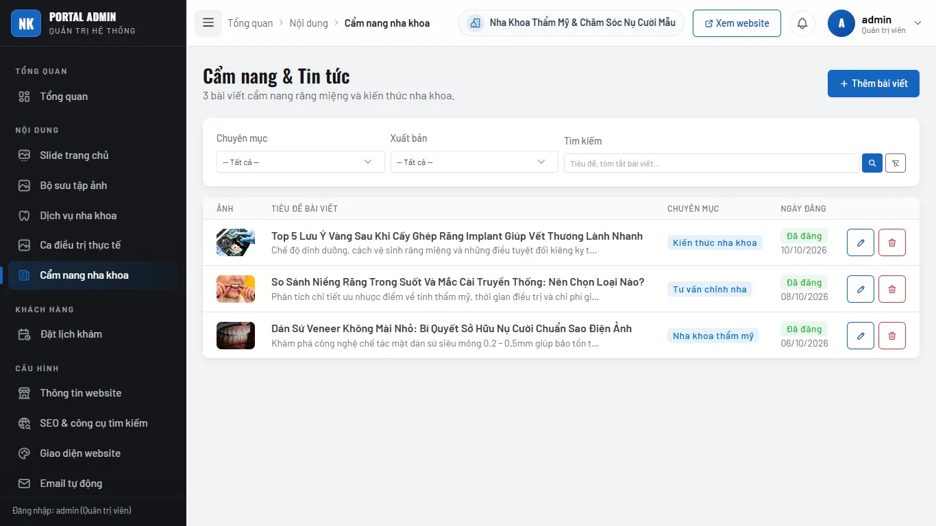This screenshot has width=936, height=526.
Task: Click the Tư vấn chỉnh nha category tag
Action: [710, 289]
